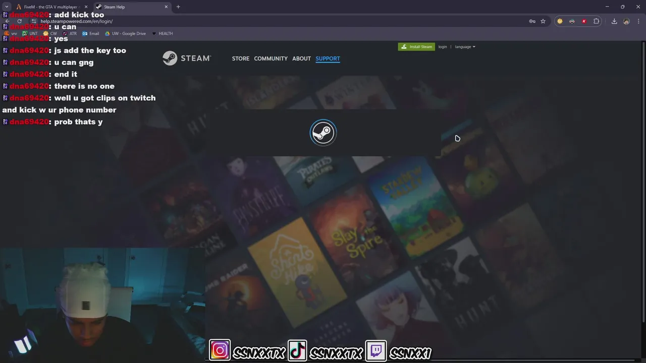Reload the Steam Help page
646x363 pixels.
click(20, 21)
